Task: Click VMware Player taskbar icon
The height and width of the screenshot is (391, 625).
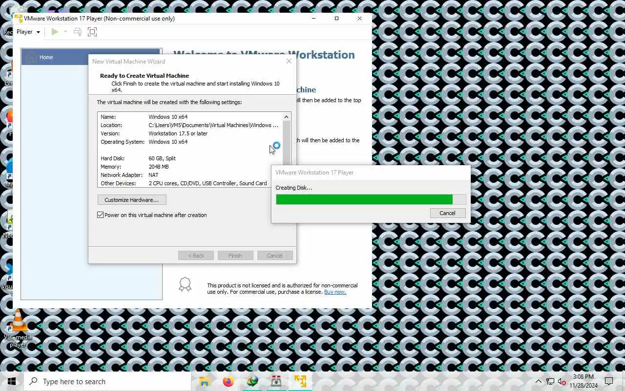Action: tap(300, 381)
